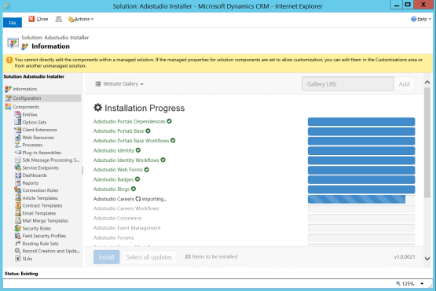436x291 pixels.
Task: Click the Adxstudio Careers Workflows text
Action: pyautogui.click(x=126, y=208)
